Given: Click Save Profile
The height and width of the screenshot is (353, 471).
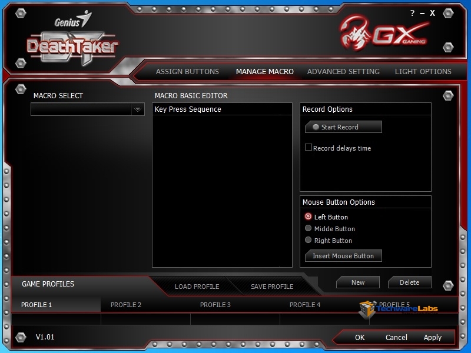Looking at the screenshot, I should [272, 287].
